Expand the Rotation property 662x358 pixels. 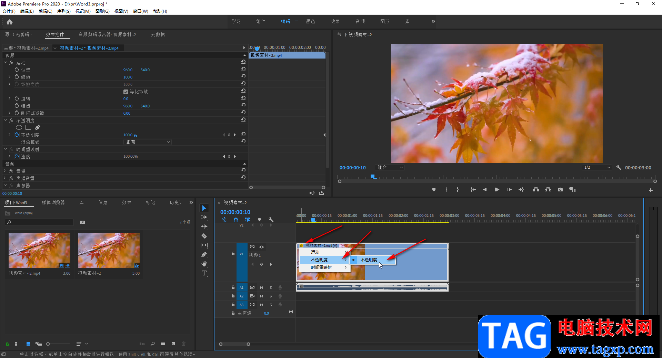[9, 98]
